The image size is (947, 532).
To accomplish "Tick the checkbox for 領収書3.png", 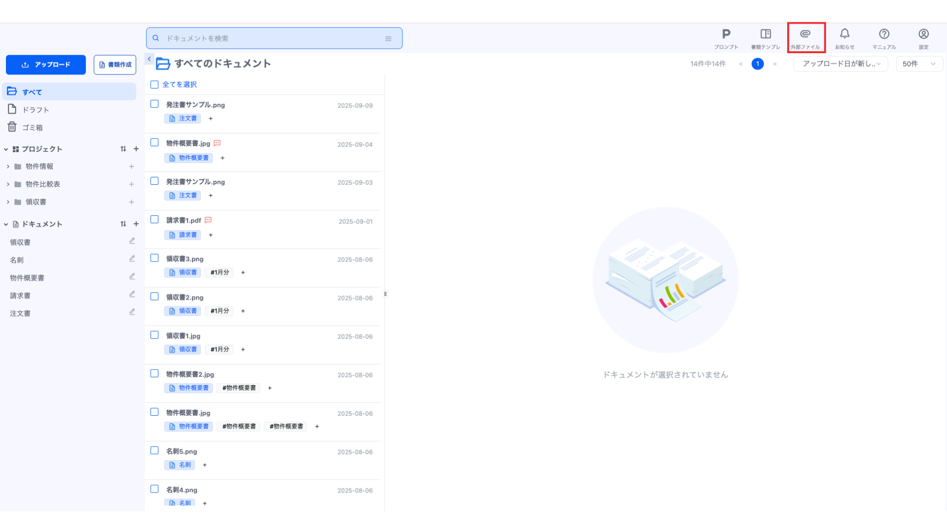I will point(154,258).
